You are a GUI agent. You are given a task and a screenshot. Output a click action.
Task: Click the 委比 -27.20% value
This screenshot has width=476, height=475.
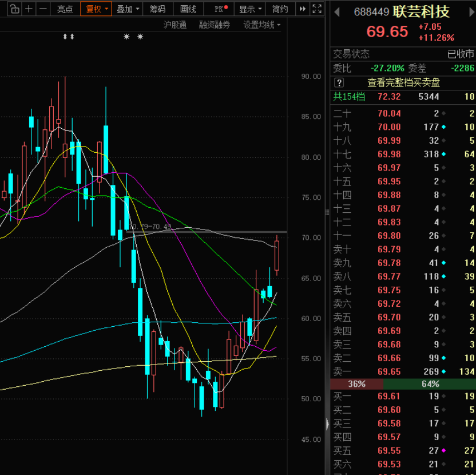point(387,68)
